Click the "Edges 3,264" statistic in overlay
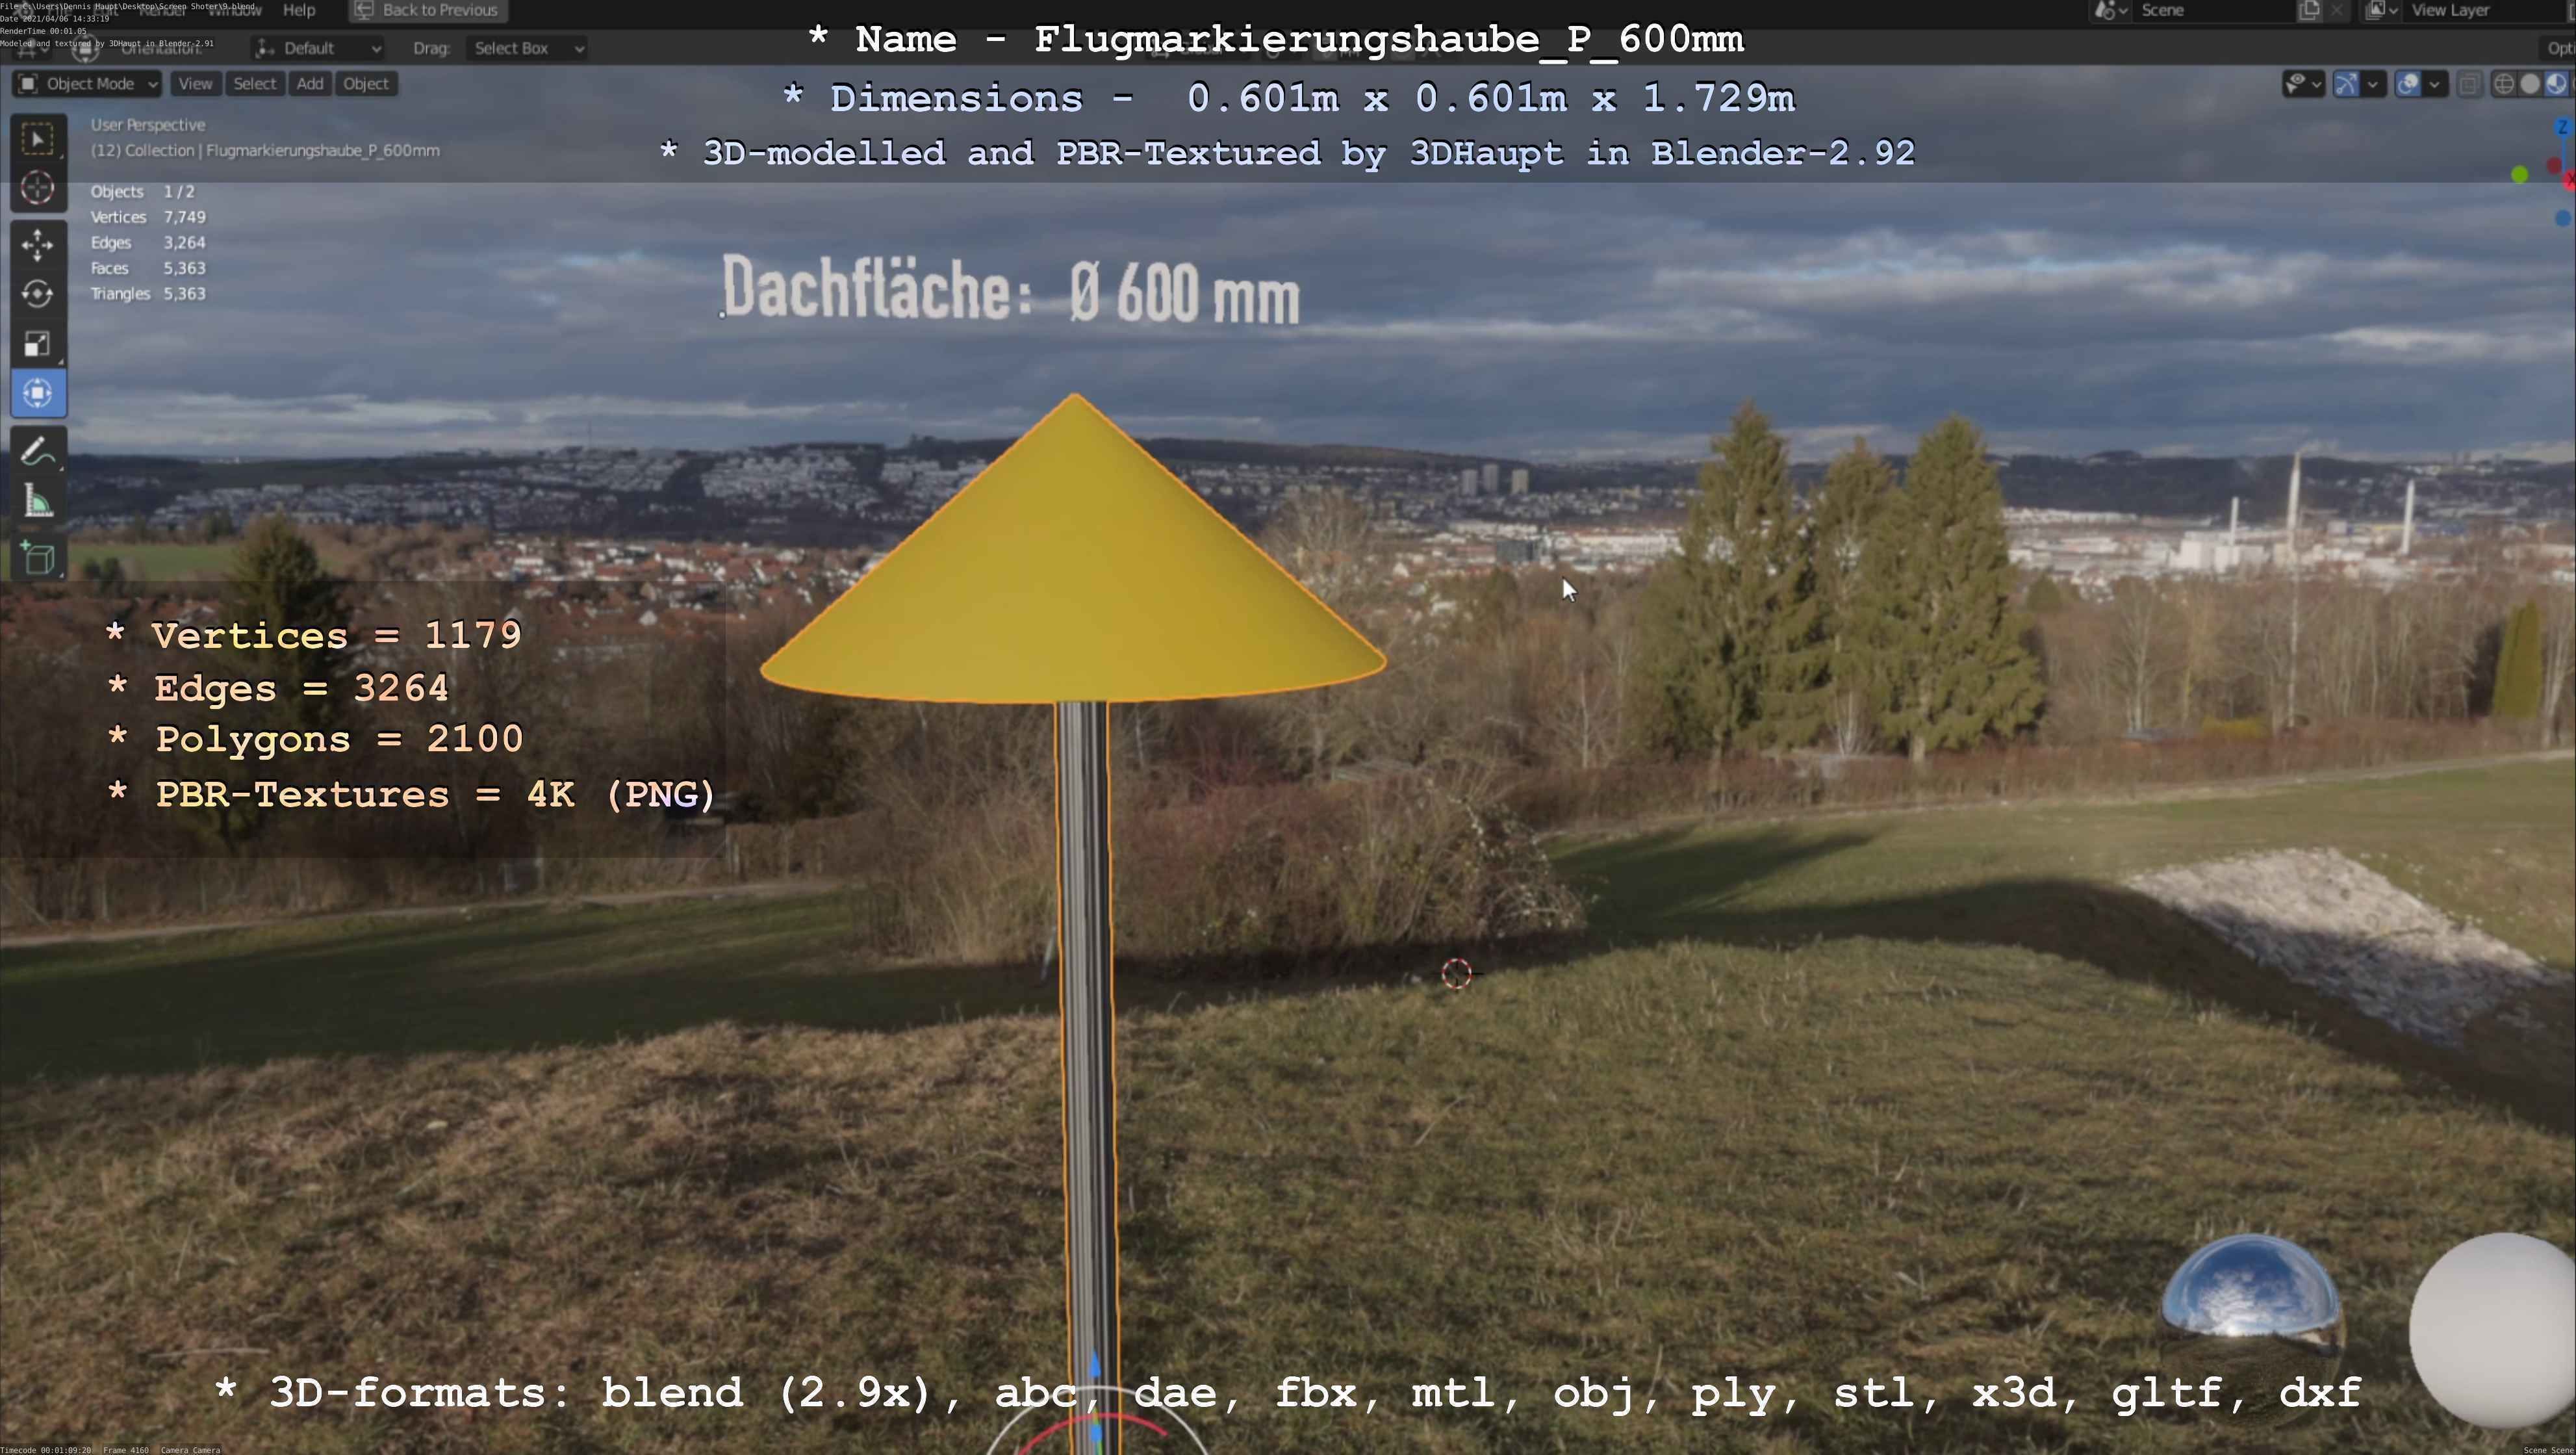 click(148, 243)
